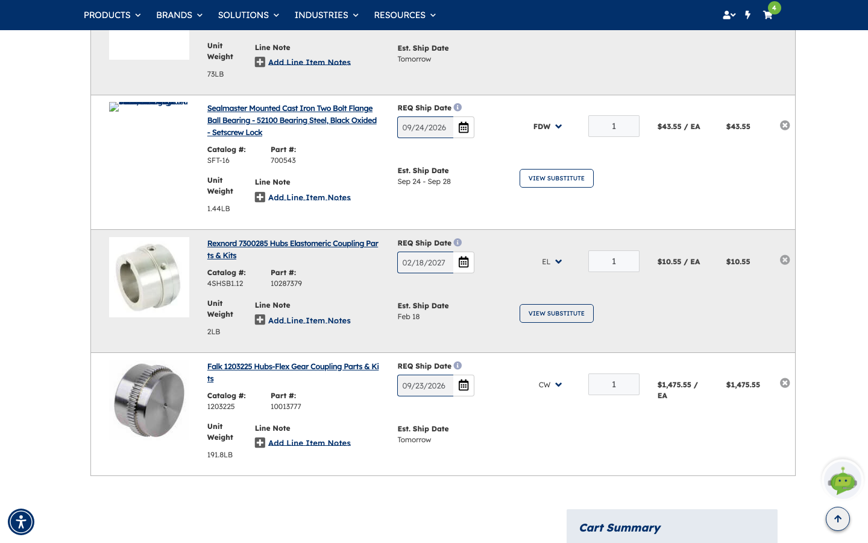Viewport: 868px width, 543px height.
Task: Open the Solutions menu
Action: point(248,15)
